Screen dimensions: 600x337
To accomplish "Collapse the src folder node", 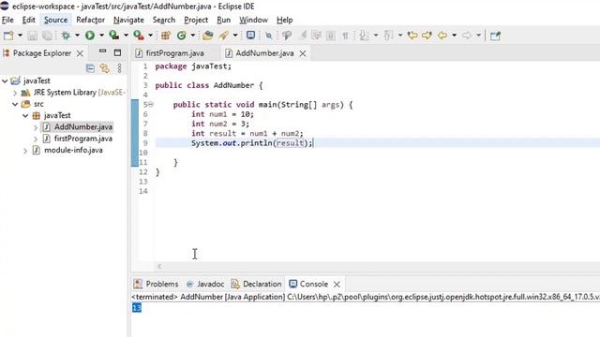I will coord(15,104).
